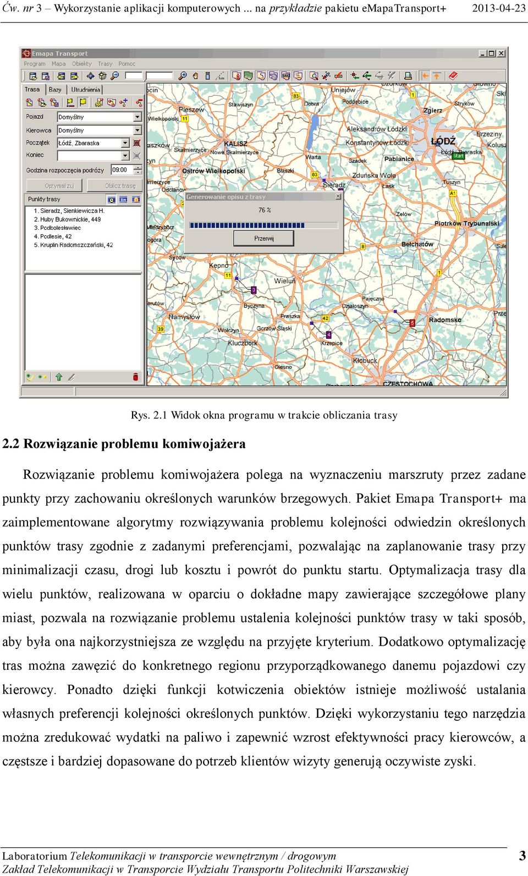Click the green move-up arrow icon
528x876 pixels.
click(x=59, y=377)
